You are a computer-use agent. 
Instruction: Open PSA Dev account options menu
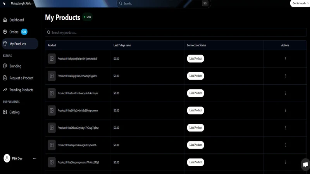tap(34, 158)
